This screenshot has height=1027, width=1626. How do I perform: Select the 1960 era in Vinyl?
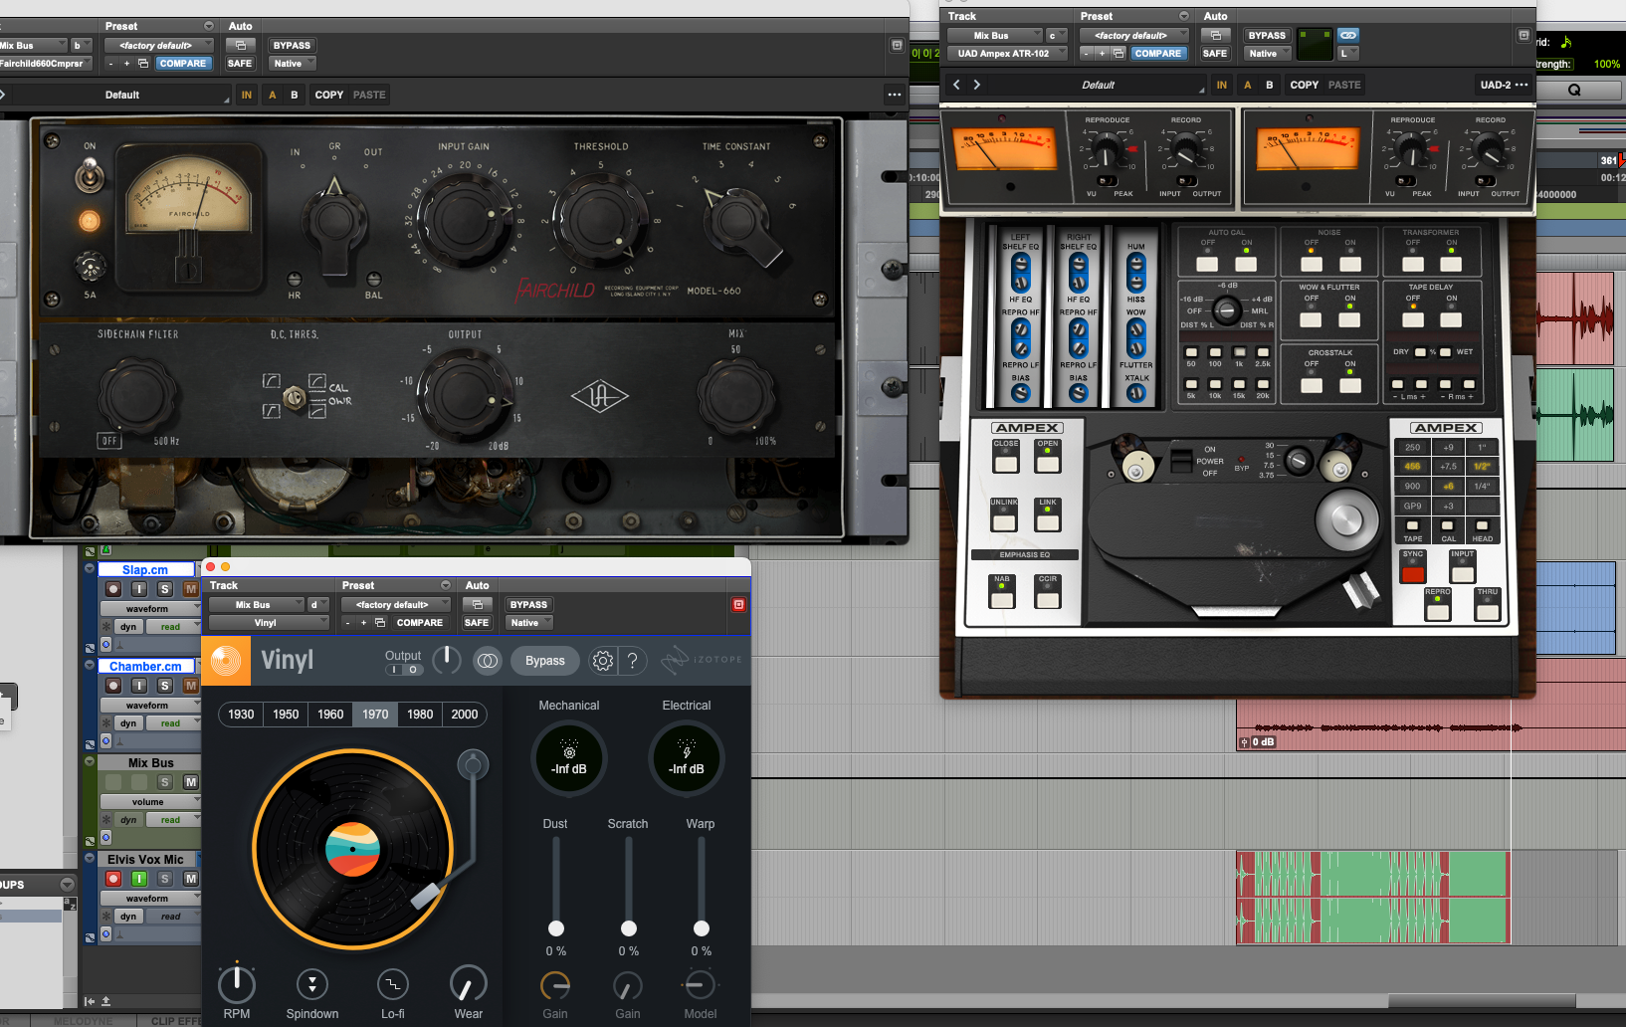point(330,714)
